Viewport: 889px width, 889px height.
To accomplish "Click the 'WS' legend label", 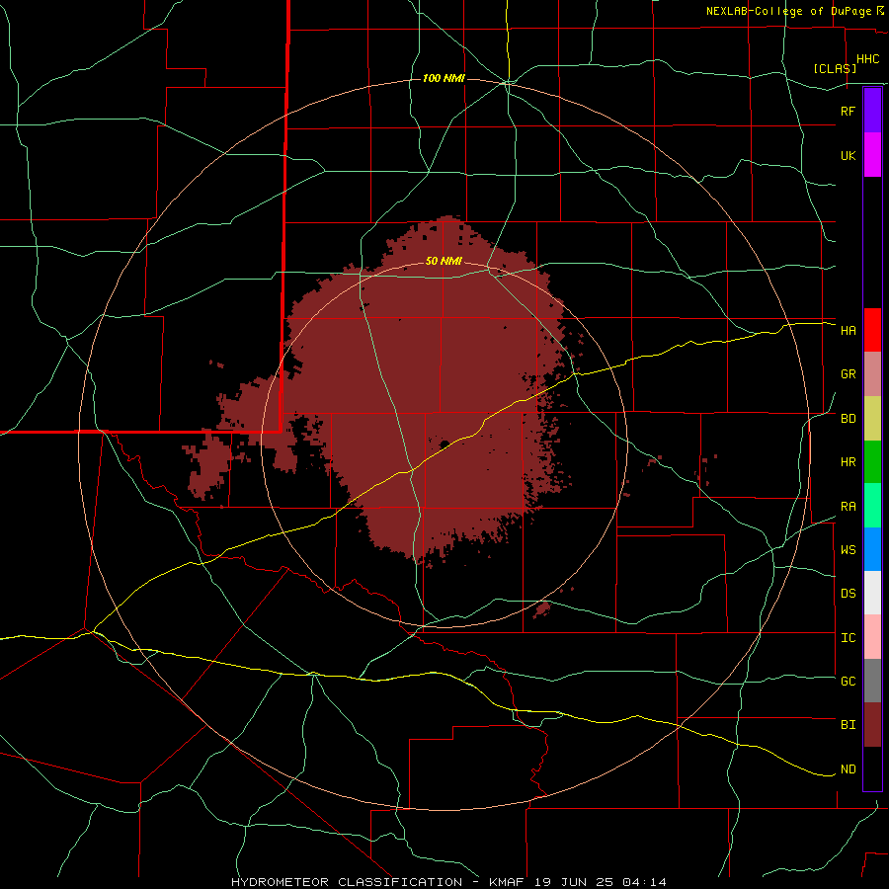I will pyautogui.click(x=848, y=549).
